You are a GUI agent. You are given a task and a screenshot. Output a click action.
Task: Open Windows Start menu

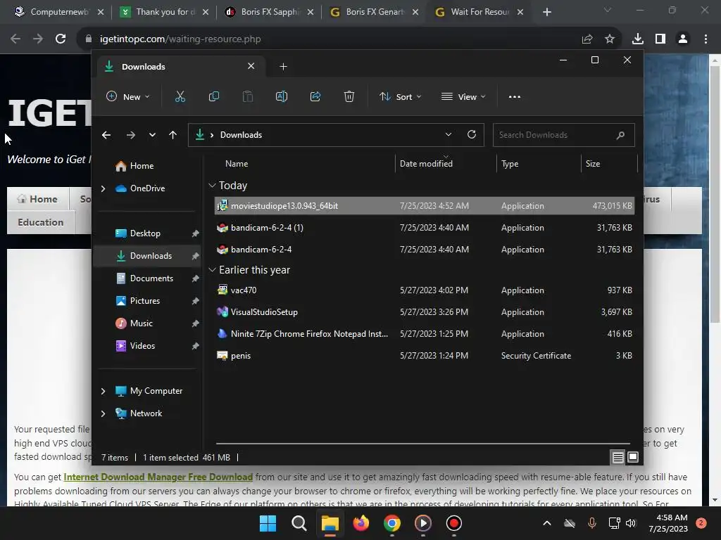[x=268, y=523]
